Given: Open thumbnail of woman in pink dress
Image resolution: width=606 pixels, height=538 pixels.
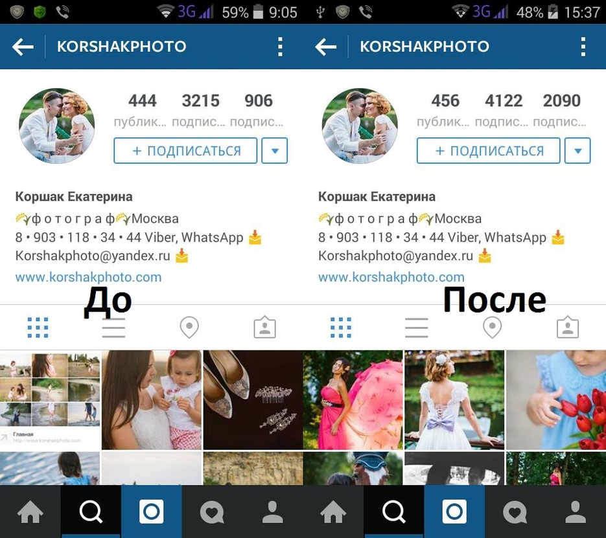Looking at the screenshot, I should pyautogui.click(x=353, y=400).
